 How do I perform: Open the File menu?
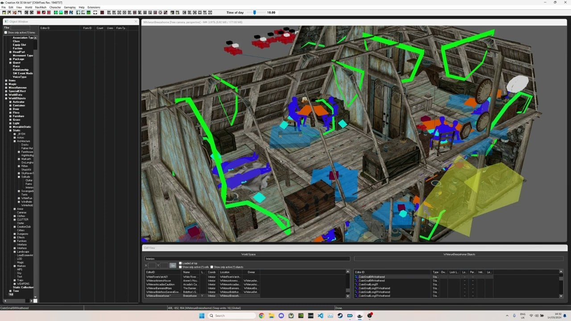point(4,7)
